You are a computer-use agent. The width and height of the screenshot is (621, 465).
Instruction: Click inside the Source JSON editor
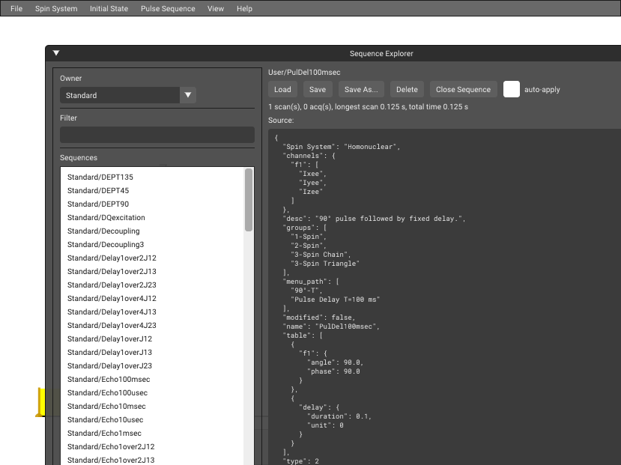444,297
